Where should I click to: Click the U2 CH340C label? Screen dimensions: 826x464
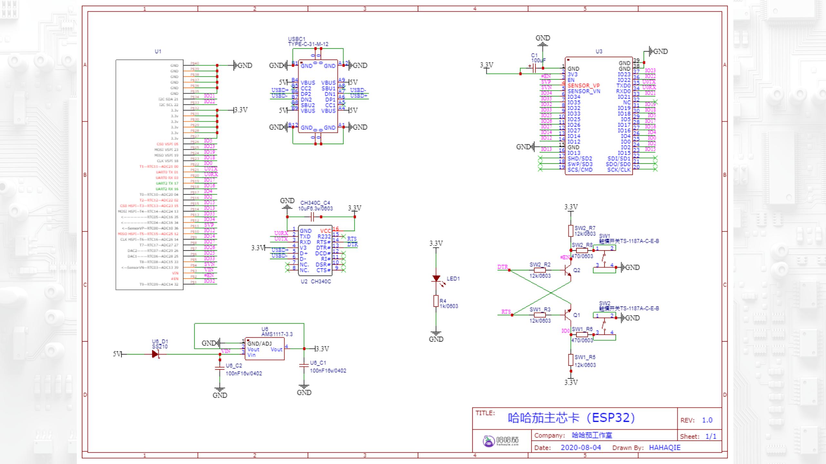[x=316, y=282]
